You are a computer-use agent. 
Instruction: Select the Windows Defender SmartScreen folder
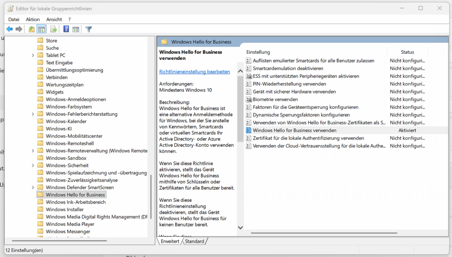79,187
